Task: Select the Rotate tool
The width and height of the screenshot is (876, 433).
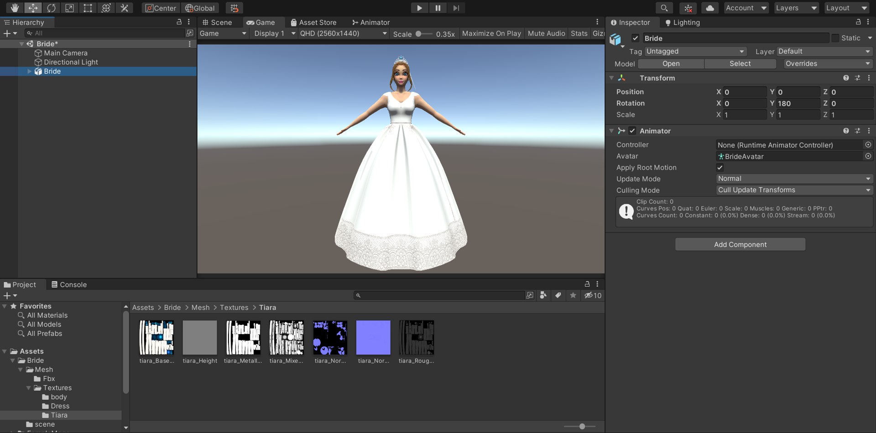Action: click(51, 8)
